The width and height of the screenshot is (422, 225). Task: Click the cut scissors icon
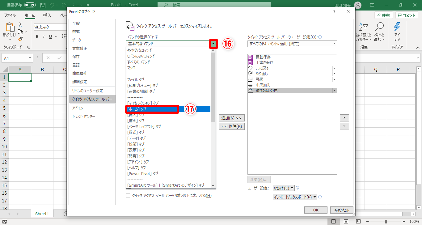tap(20, 24)
